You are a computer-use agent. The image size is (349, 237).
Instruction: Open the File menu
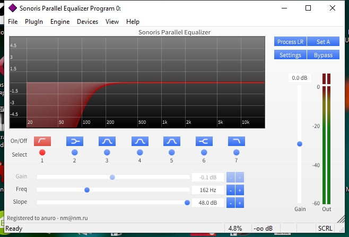click(x=13, y=22)
